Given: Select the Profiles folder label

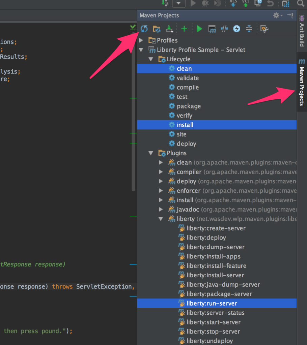Looking at the screenshot, I should tap(167, 40).
